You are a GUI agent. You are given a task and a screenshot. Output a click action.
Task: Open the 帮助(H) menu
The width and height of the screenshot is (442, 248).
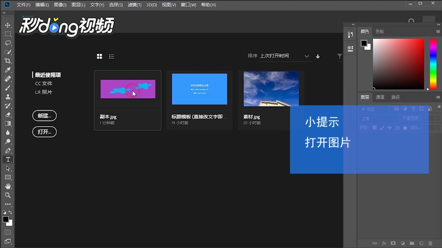[x=209, y=5]
